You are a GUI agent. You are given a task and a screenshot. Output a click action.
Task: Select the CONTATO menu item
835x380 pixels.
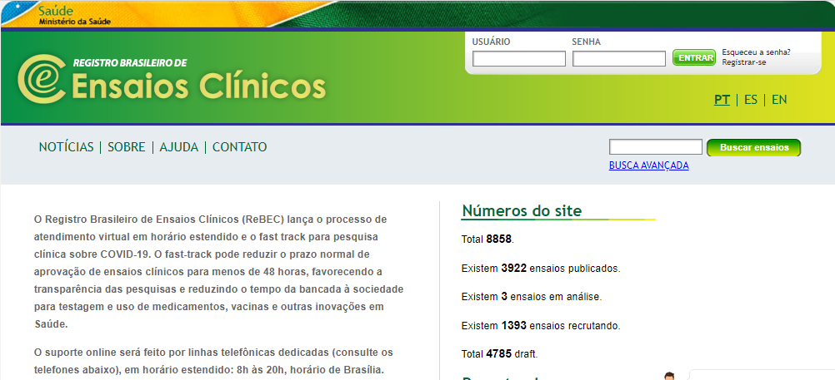240,147
